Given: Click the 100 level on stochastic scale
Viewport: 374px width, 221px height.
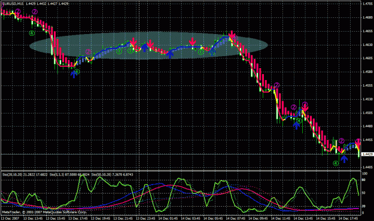Looking at the screenshot, I should (364, 174).
